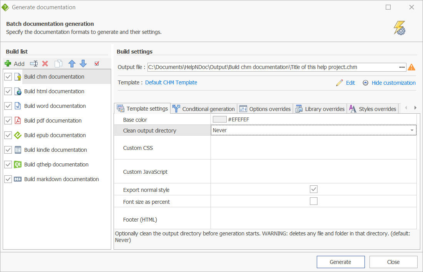Viewport: 423px width, 272px height.
Task: Click the green Add build icon
Action: tap(8, 64)
